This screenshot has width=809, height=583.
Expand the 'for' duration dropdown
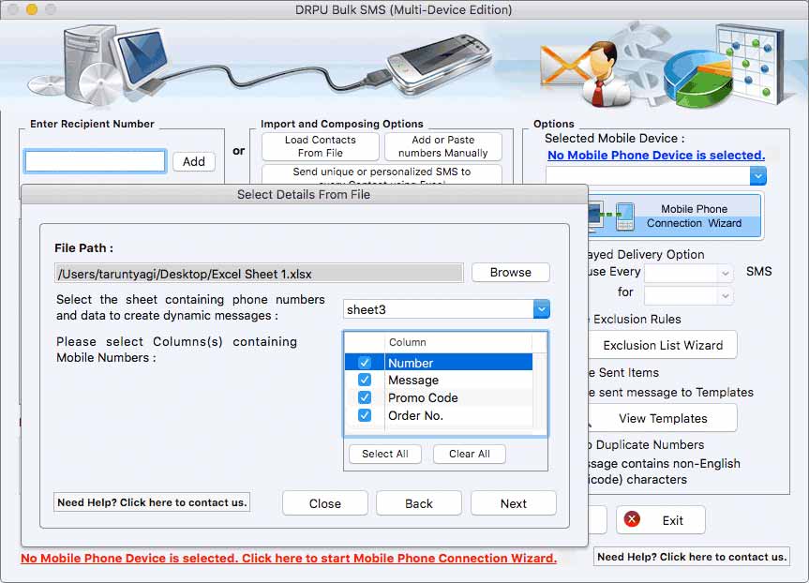(x=689, y=295)
